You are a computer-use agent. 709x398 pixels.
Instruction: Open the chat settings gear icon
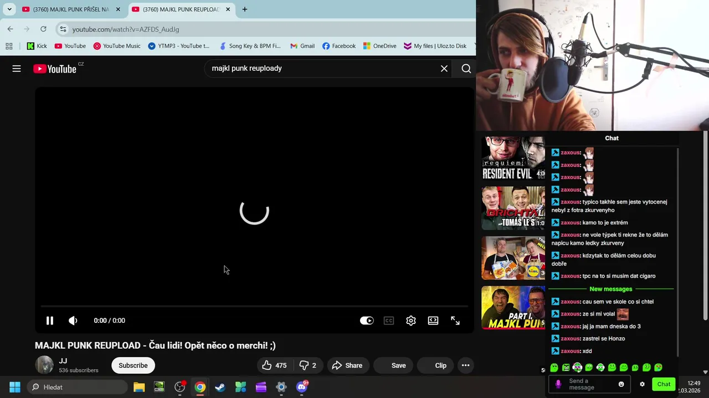[642, 384]
